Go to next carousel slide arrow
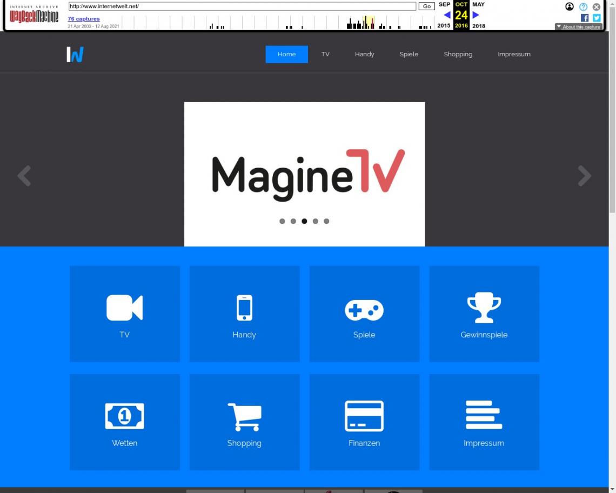616x493 pixels. (x=584, y=176)
